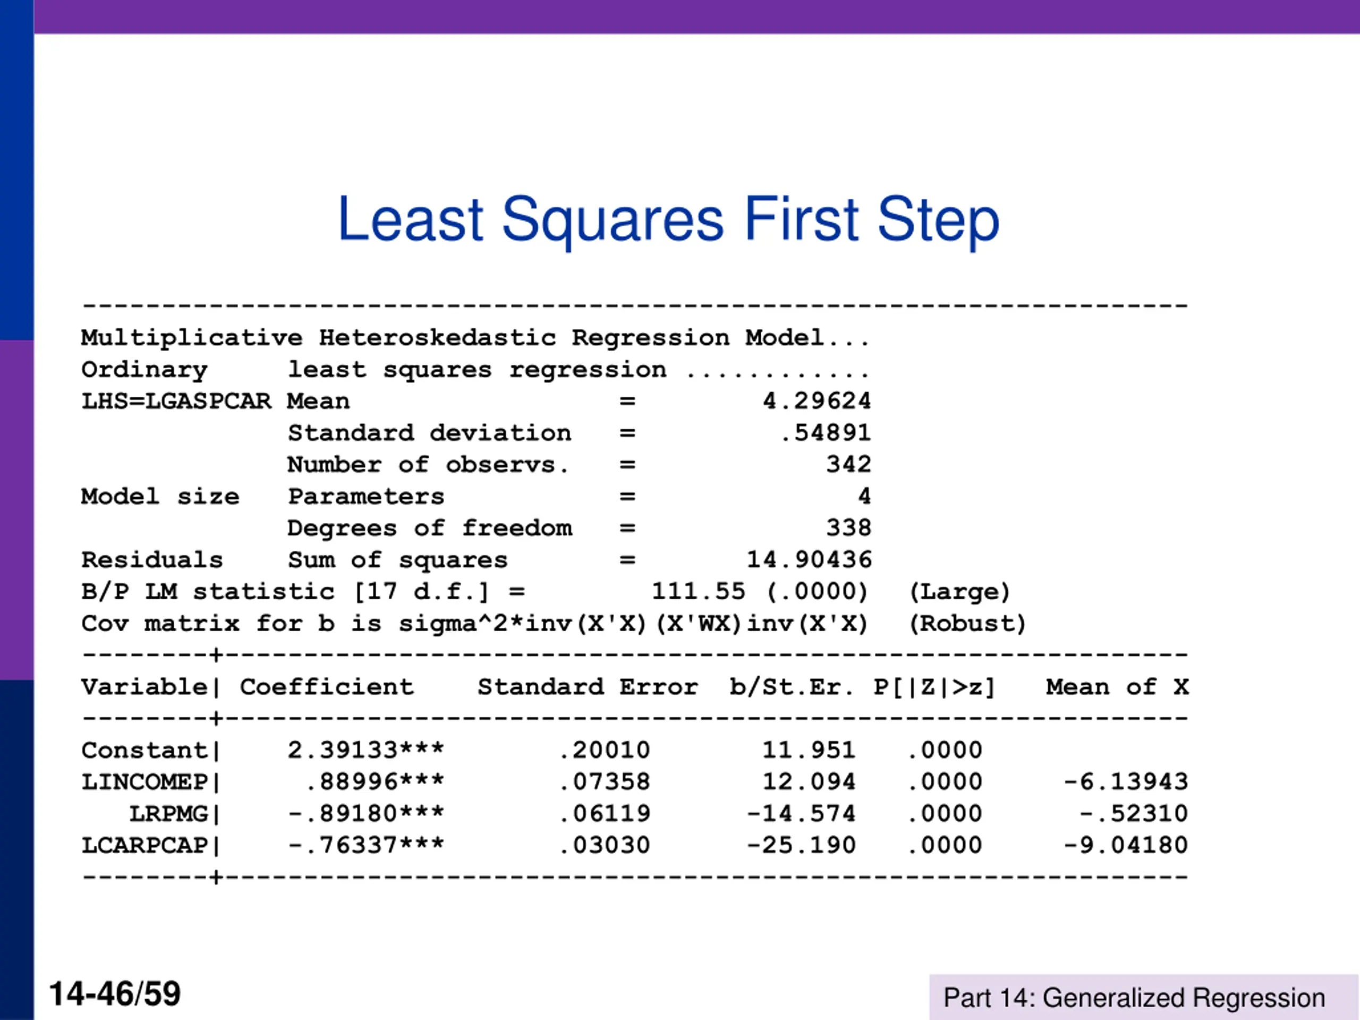Click the LRPMG mean '-.52310'
Screen dimensions: 1360x1020
click(1134, 814)
